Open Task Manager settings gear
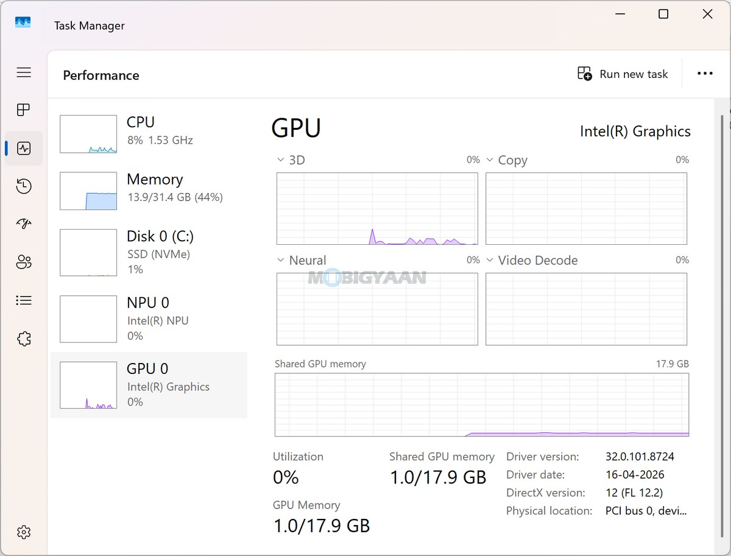The width and height of the screenshot is (731, 556). coord(24,532)
